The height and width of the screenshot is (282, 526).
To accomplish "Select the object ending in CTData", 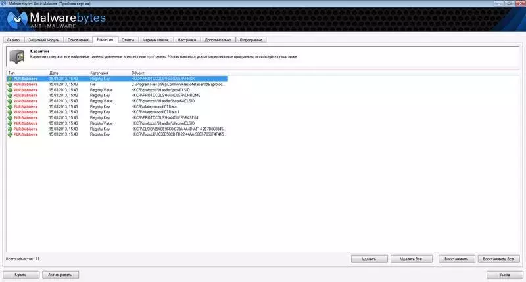I will [154, 107].
